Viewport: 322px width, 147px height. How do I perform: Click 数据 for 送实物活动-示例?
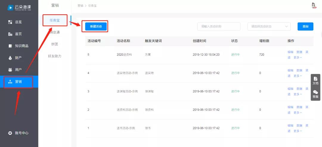(x=299, y=70)
